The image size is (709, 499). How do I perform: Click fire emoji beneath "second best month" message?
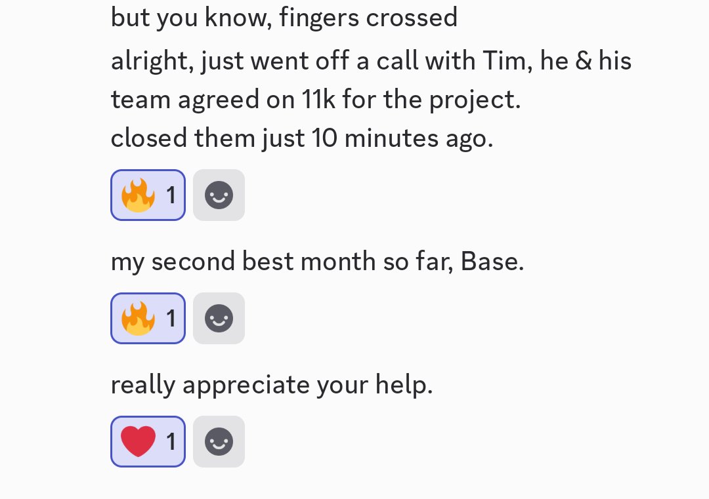click(138, 319)
